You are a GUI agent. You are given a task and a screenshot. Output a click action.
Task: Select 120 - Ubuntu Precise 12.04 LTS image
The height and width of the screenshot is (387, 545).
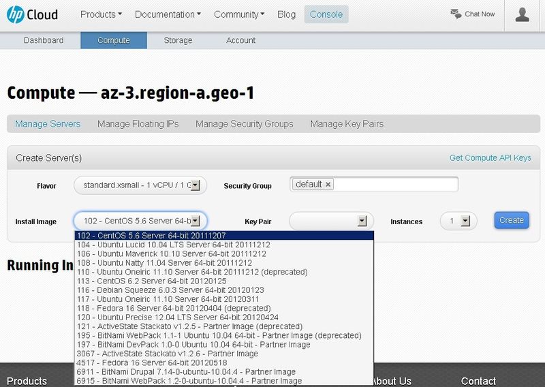point(224,317)
